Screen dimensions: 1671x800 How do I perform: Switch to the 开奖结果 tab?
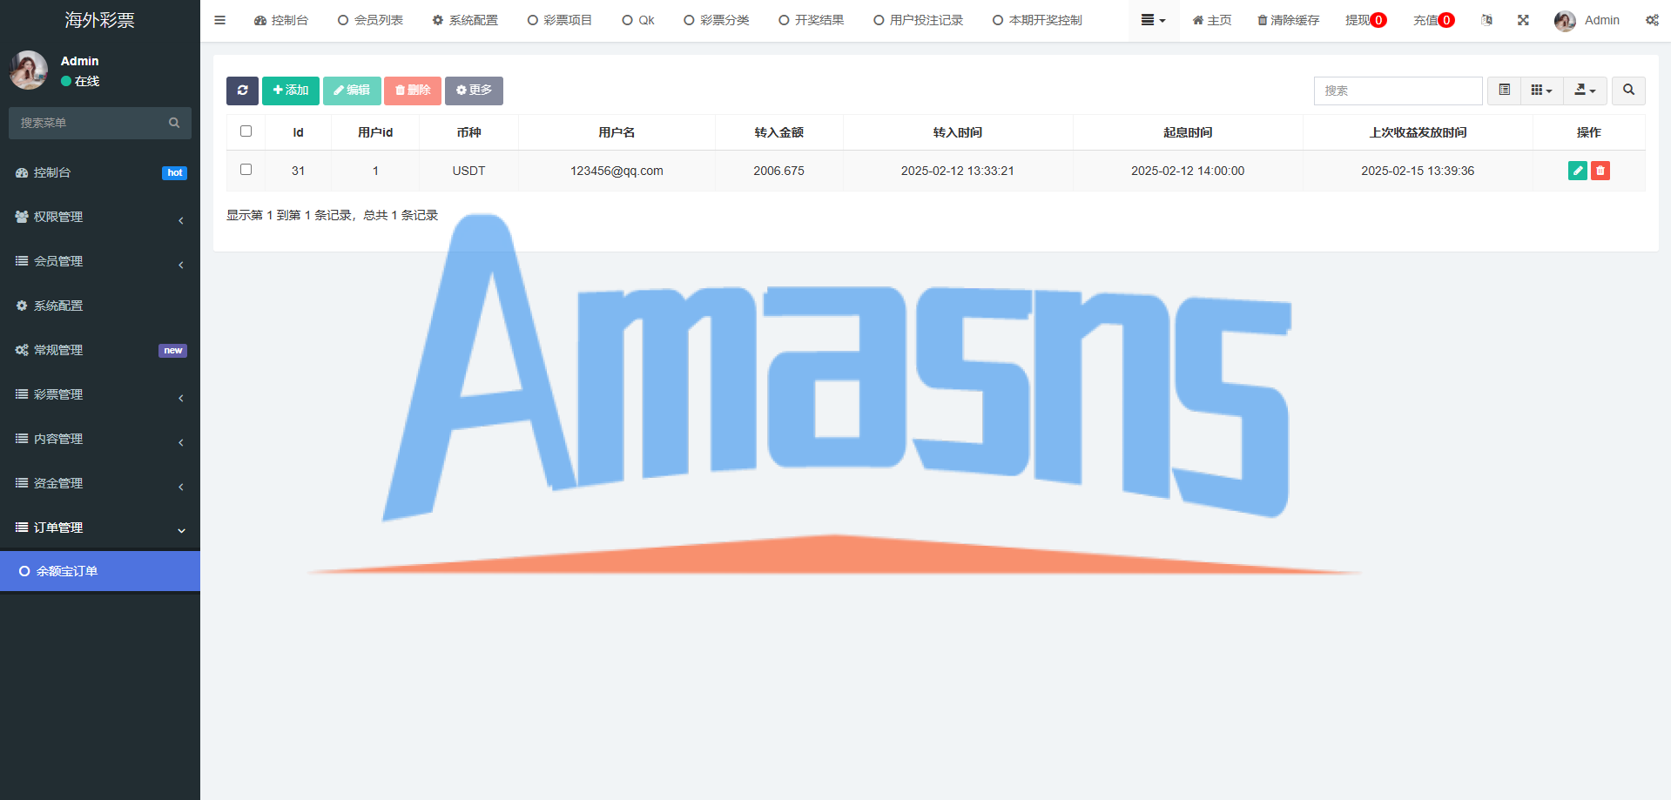[812, 20]
